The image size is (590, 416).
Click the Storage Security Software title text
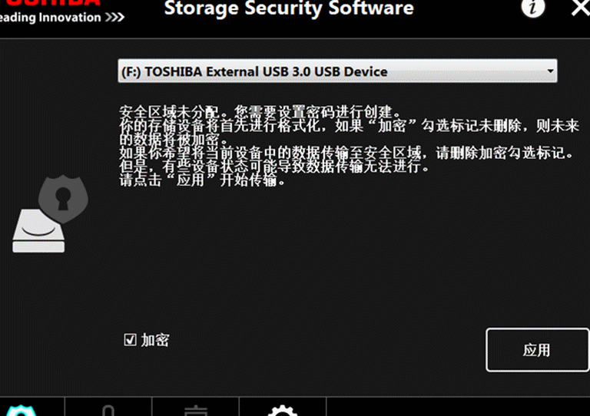click(289, 8)
